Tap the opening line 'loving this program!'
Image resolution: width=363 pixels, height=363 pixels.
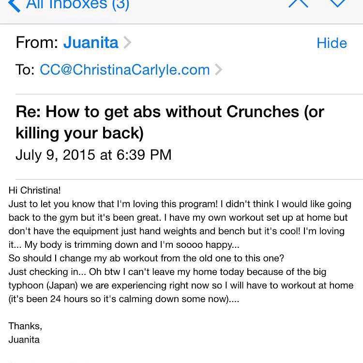[x=175, y=204]
